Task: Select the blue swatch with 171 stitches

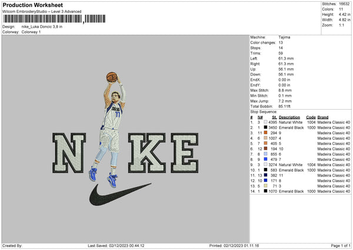Action: [266, 180]
